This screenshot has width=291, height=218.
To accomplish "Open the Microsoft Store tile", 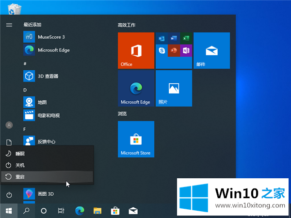I will pyautogui.click(x=136, y=139).
